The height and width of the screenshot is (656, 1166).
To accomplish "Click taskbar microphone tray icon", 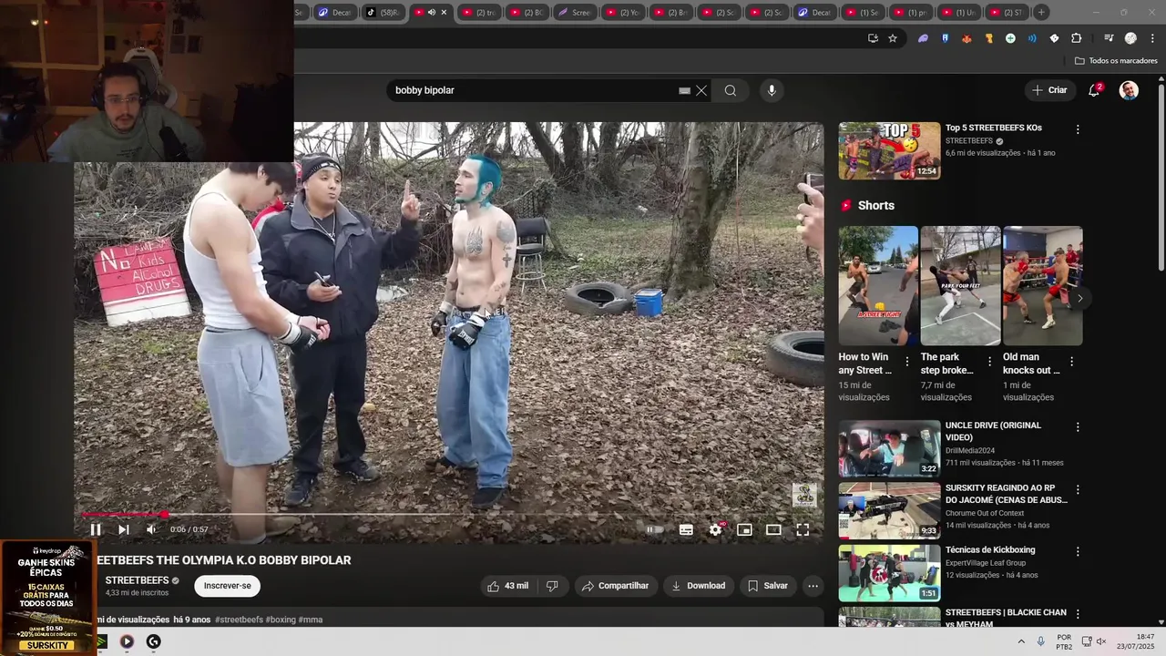I will [1041, 641].
